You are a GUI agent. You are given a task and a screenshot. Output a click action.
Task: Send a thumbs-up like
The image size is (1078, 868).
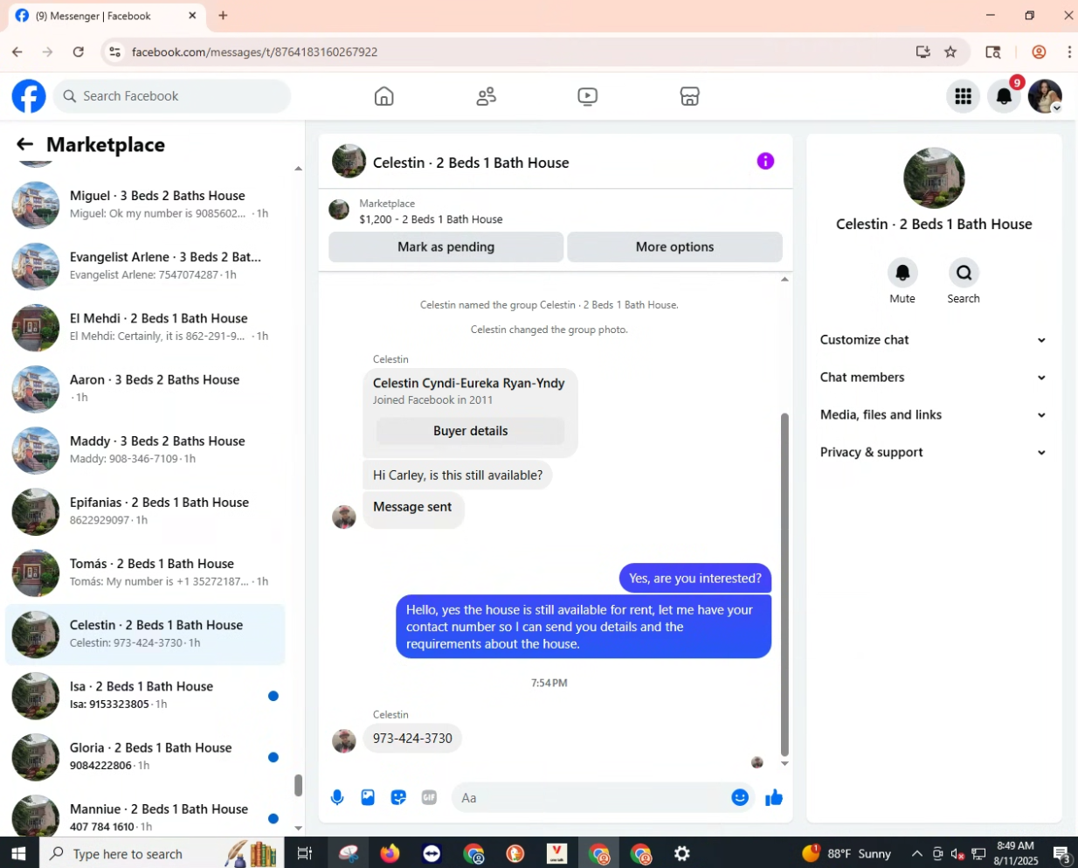[x=774, y=797]
